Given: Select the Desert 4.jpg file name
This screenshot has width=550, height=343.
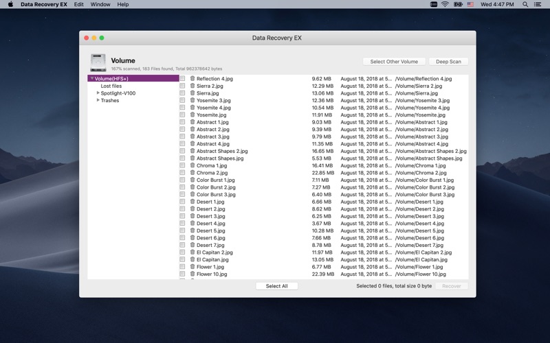Looking at the screenshot, I should [x=211, y=224].
